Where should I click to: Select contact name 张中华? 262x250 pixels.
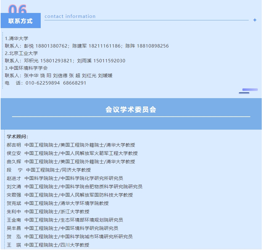31,76
